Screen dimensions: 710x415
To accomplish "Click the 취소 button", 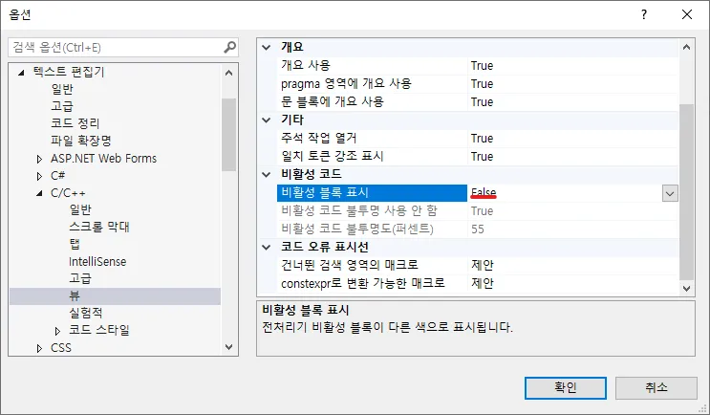I will pos(656,387).
